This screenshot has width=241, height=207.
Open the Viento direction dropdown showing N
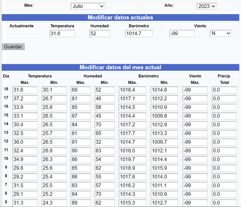point(221,33)
